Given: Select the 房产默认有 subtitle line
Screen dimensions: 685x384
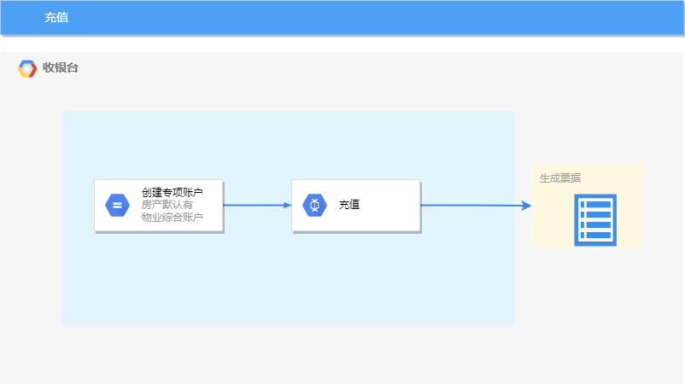Looking at the screenshot, I should pos(167,205).
